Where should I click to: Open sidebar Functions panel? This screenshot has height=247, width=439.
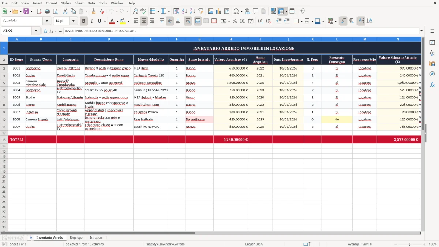click(x=432, y=85)
